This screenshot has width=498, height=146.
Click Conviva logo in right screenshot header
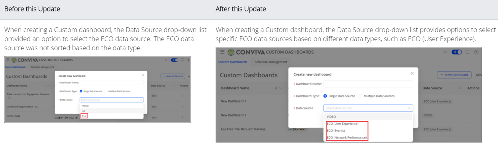(x=246, y=52)
